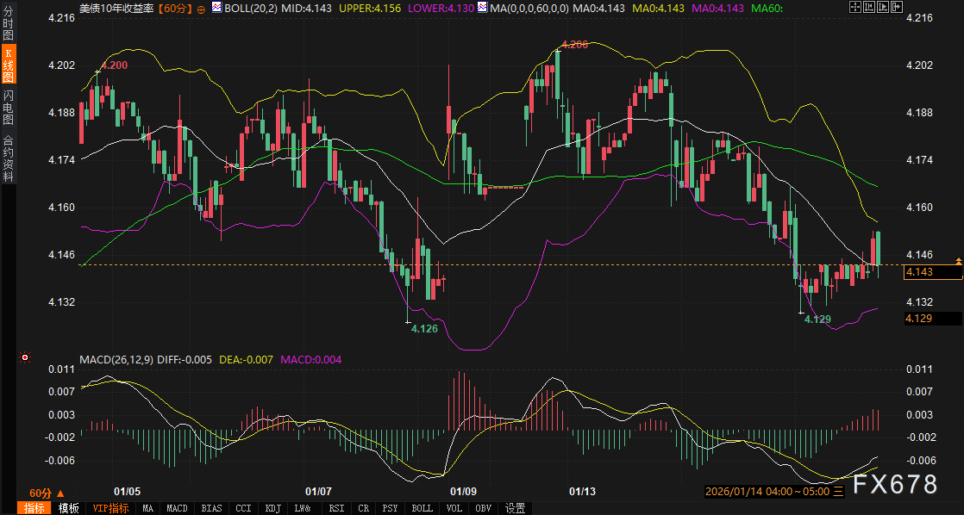Image resolution: width=964 pixels, height=515 pixels.
Task: Click the 4.143 current price label
Action: (x=931, y=272)
